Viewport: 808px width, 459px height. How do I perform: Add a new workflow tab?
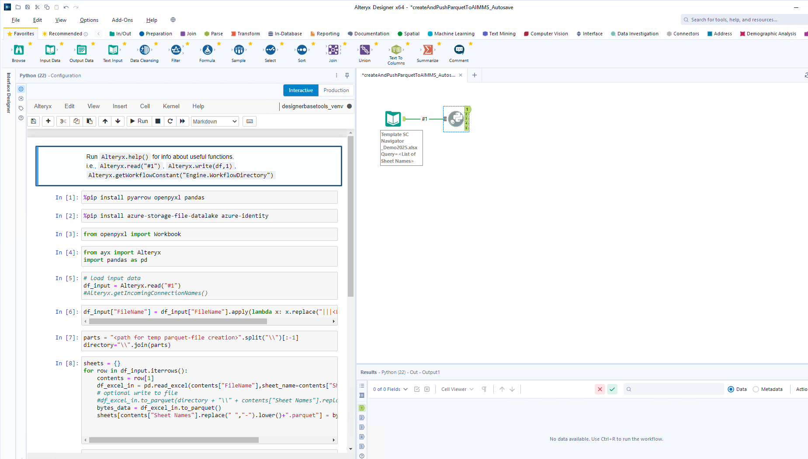click(x=475, y=75)
